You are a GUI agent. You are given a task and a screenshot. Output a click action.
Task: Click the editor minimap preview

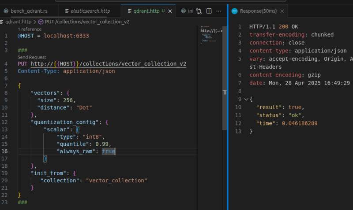coord(210,35)
